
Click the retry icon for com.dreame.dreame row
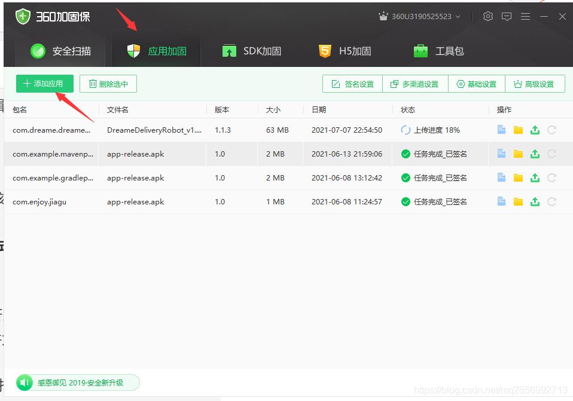(x=552, y=130)
